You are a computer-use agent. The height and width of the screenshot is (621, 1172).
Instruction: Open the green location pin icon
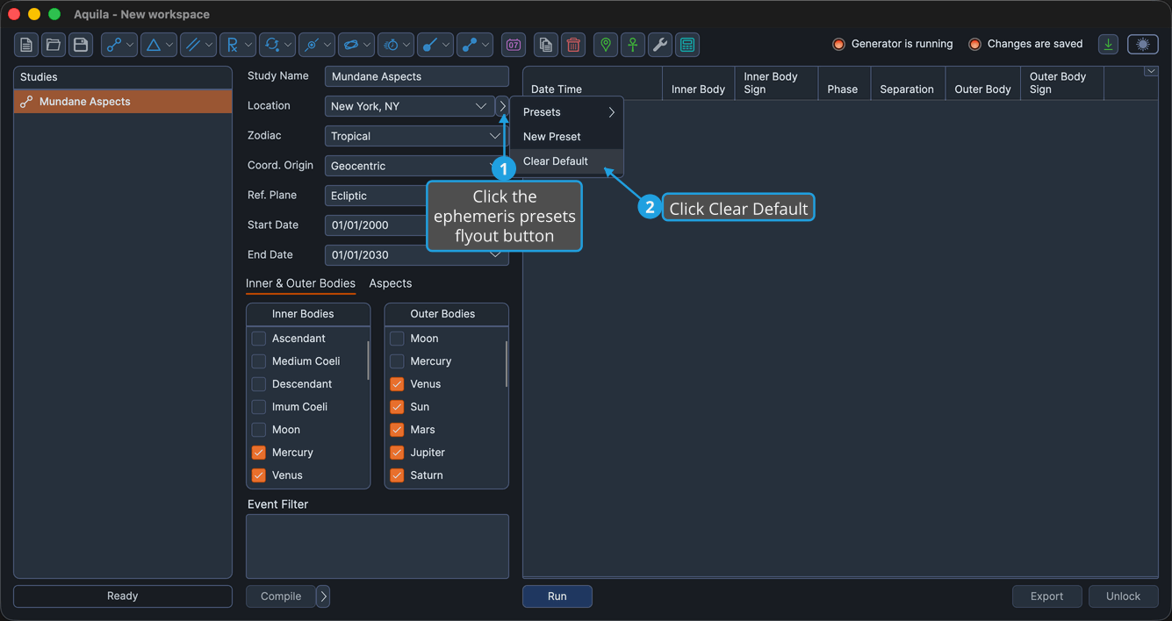click(606, 45)
